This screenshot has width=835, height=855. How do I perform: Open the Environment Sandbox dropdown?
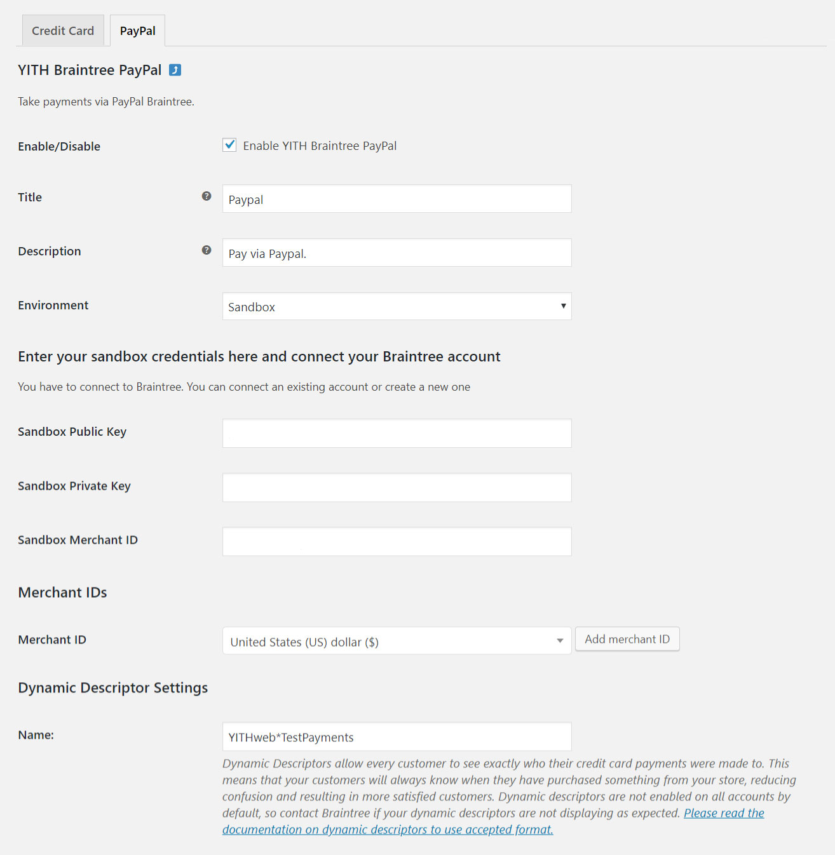tap(397, 306)
